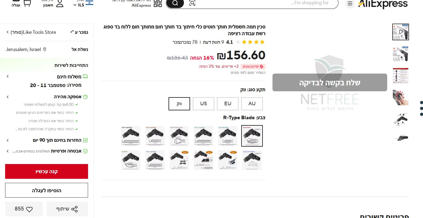Choose the EU plug type option
423x218 pixels.
228,104
